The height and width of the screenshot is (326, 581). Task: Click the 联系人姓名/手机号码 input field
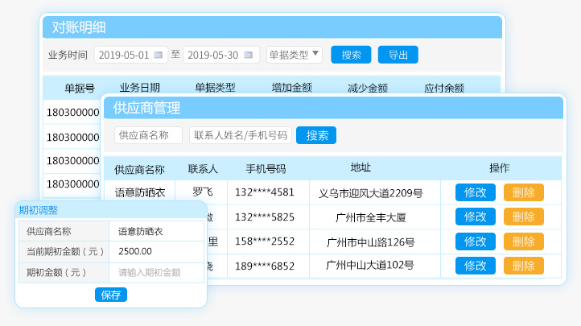point(241,135)
